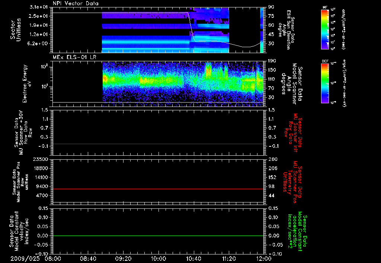Click the ergs/(cm**2-sr-sec-eV) units label
This screenshot has width=381, height=263.
[x=345, y=83]
